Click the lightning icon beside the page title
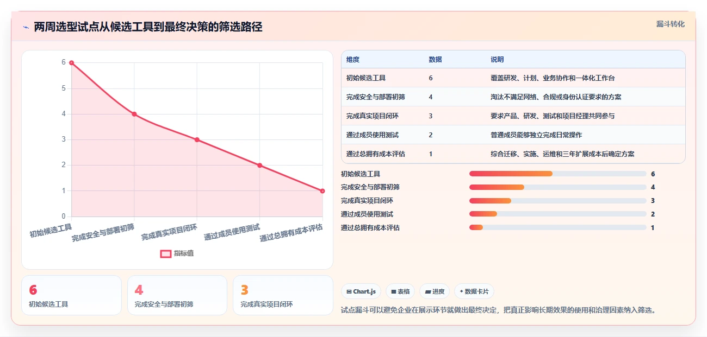707x337 pixels. point(26,27)
